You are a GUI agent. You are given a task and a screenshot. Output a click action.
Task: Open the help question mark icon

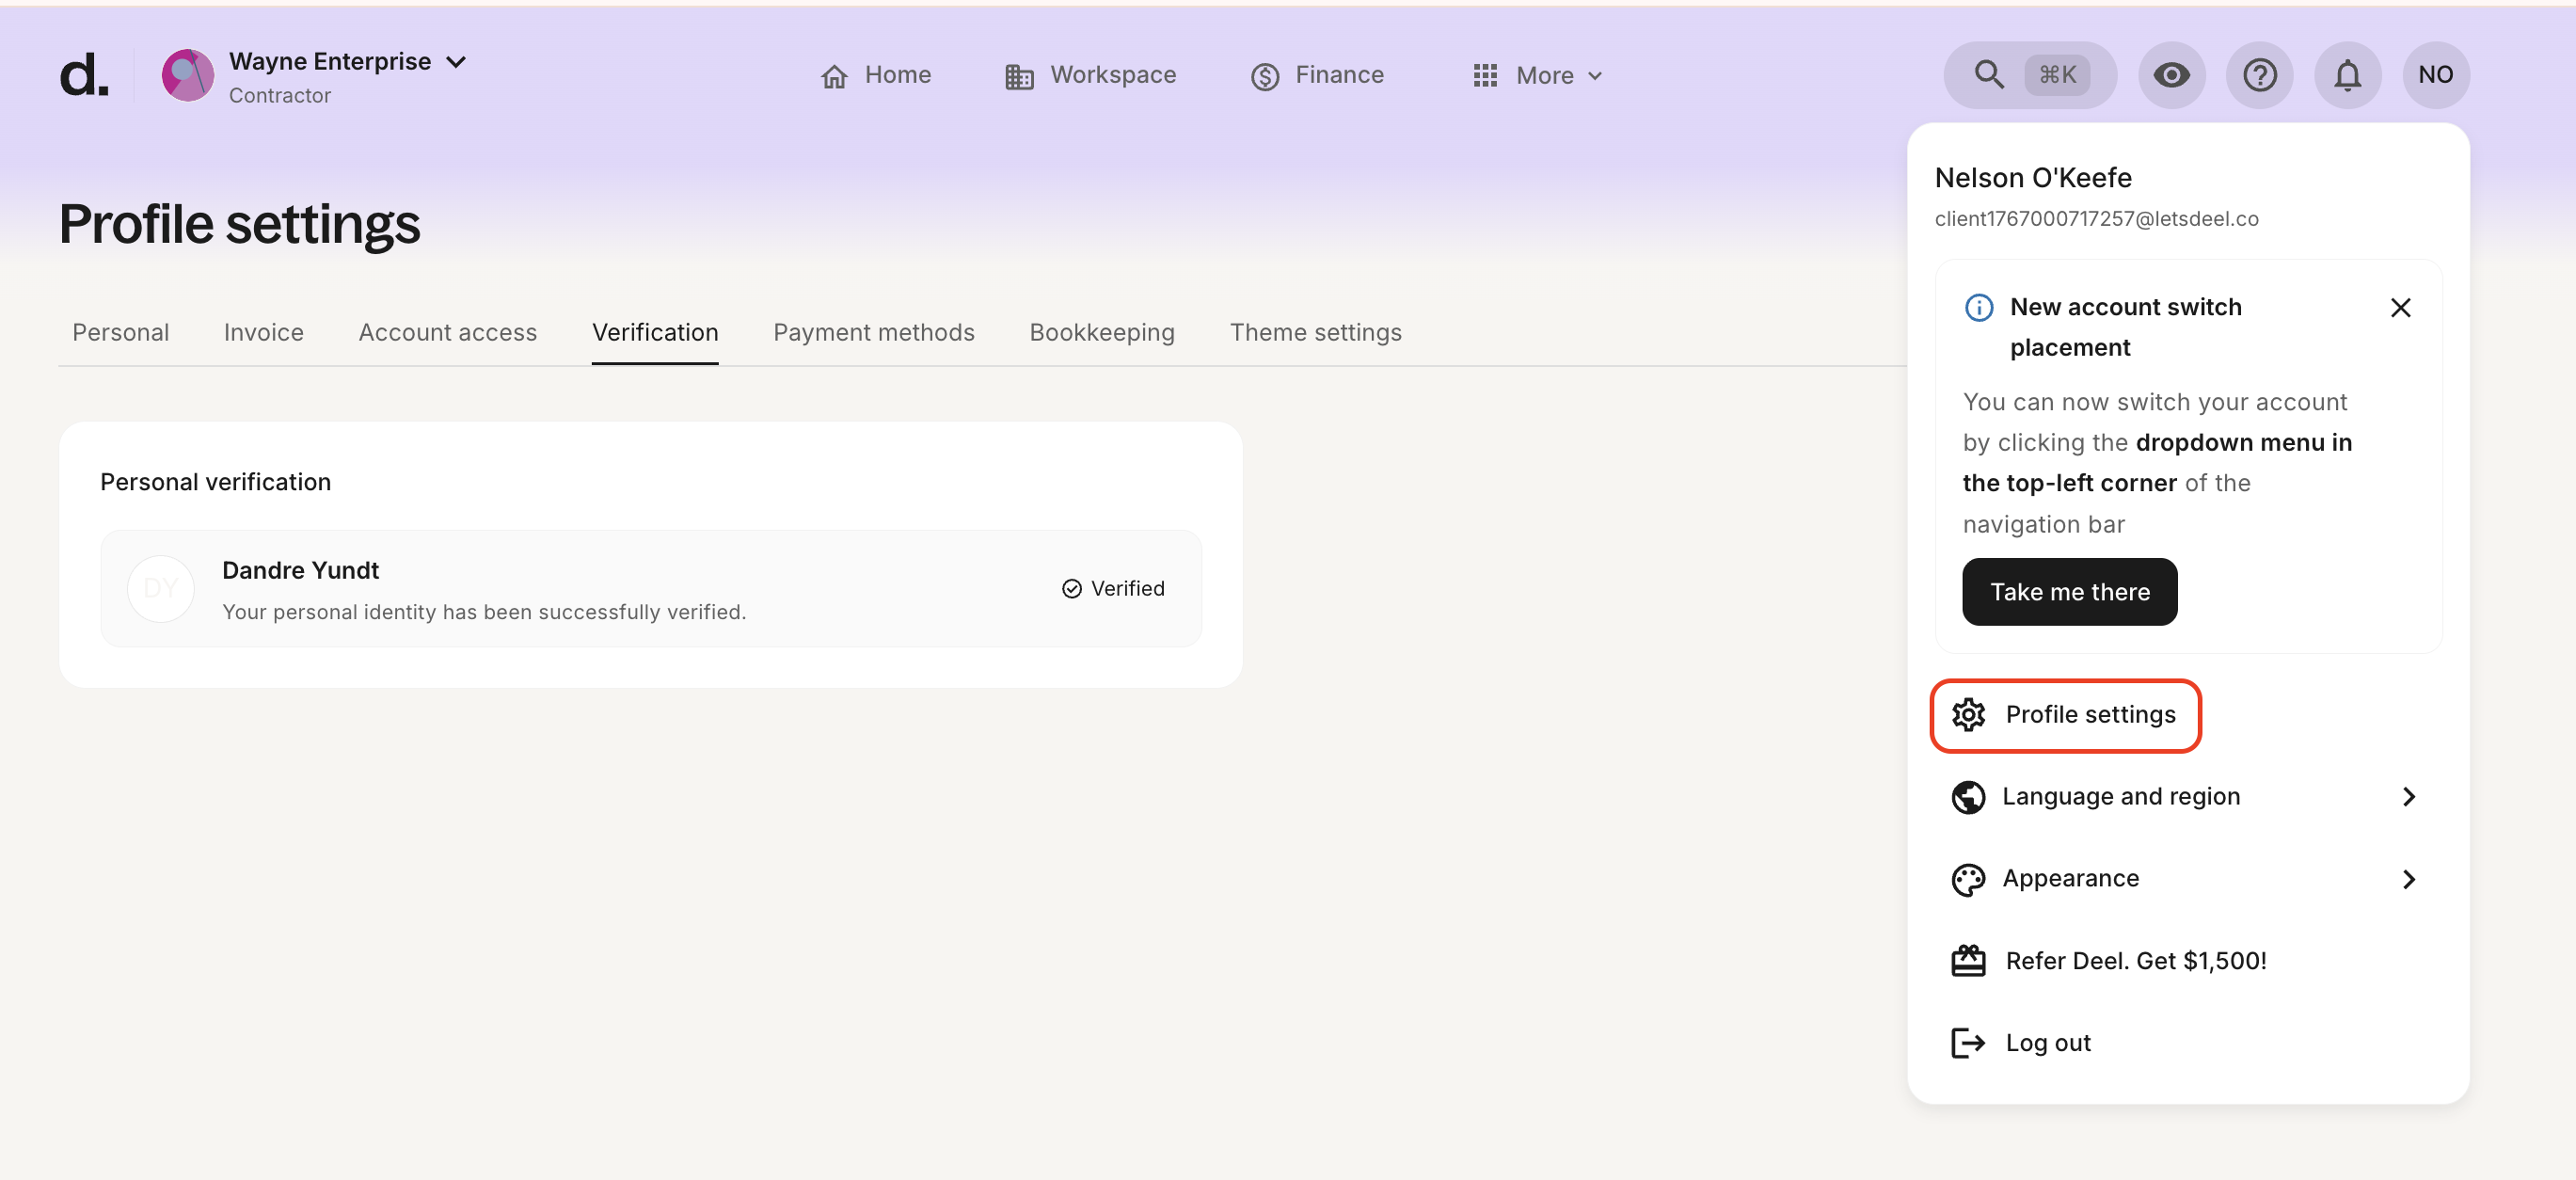(2259, 74)
